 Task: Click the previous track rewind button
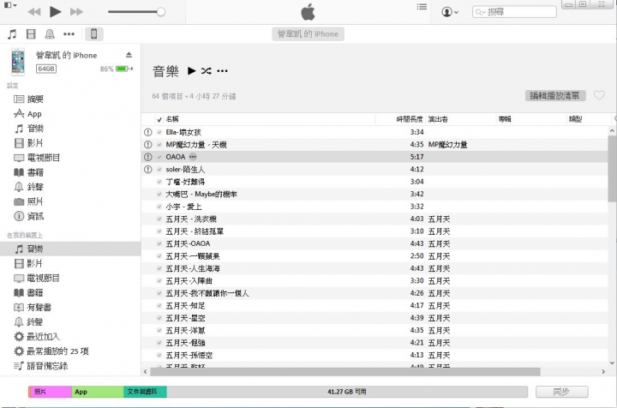click(34, 12)
